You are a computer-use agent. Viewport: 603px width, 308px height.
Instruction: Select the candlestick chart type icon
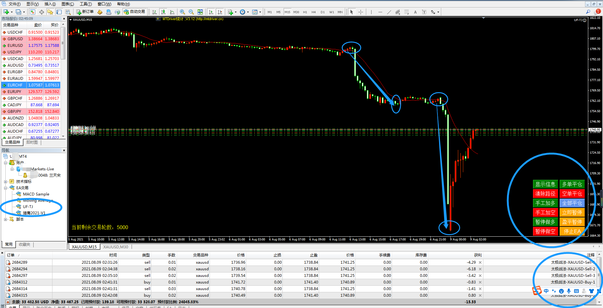[x=163, y=12]
